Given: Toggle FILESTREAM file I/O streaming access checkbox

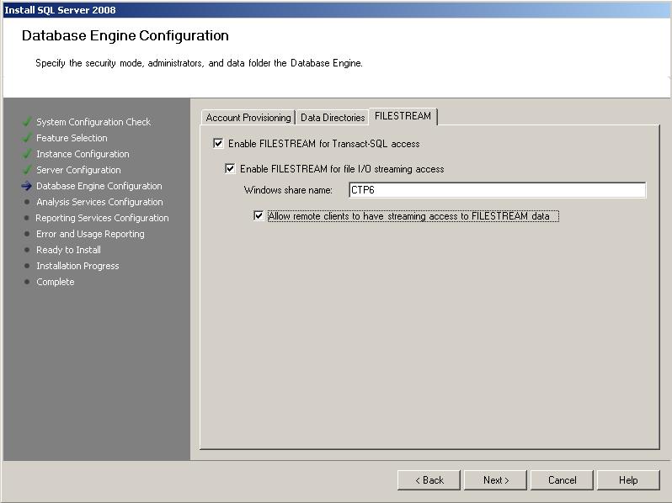Looking at the screenshot, I should pyautogui.click(x=230, y=168).
